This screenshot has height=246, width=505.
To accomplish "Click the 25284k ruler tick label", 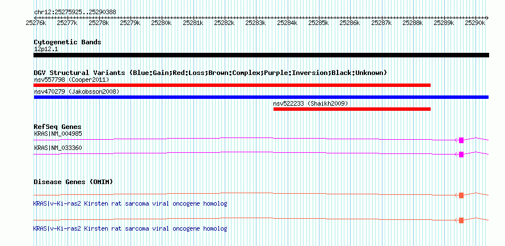I will tap(288, 23).
